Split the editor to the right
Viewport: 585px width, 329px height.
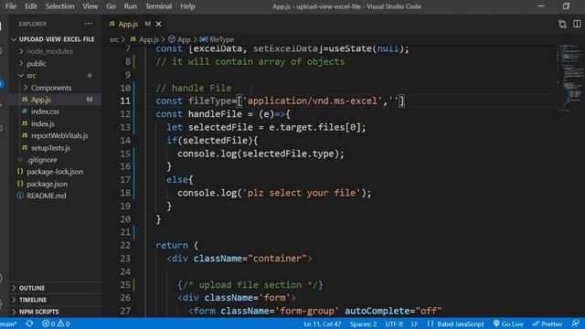click(x=577, y=24)
